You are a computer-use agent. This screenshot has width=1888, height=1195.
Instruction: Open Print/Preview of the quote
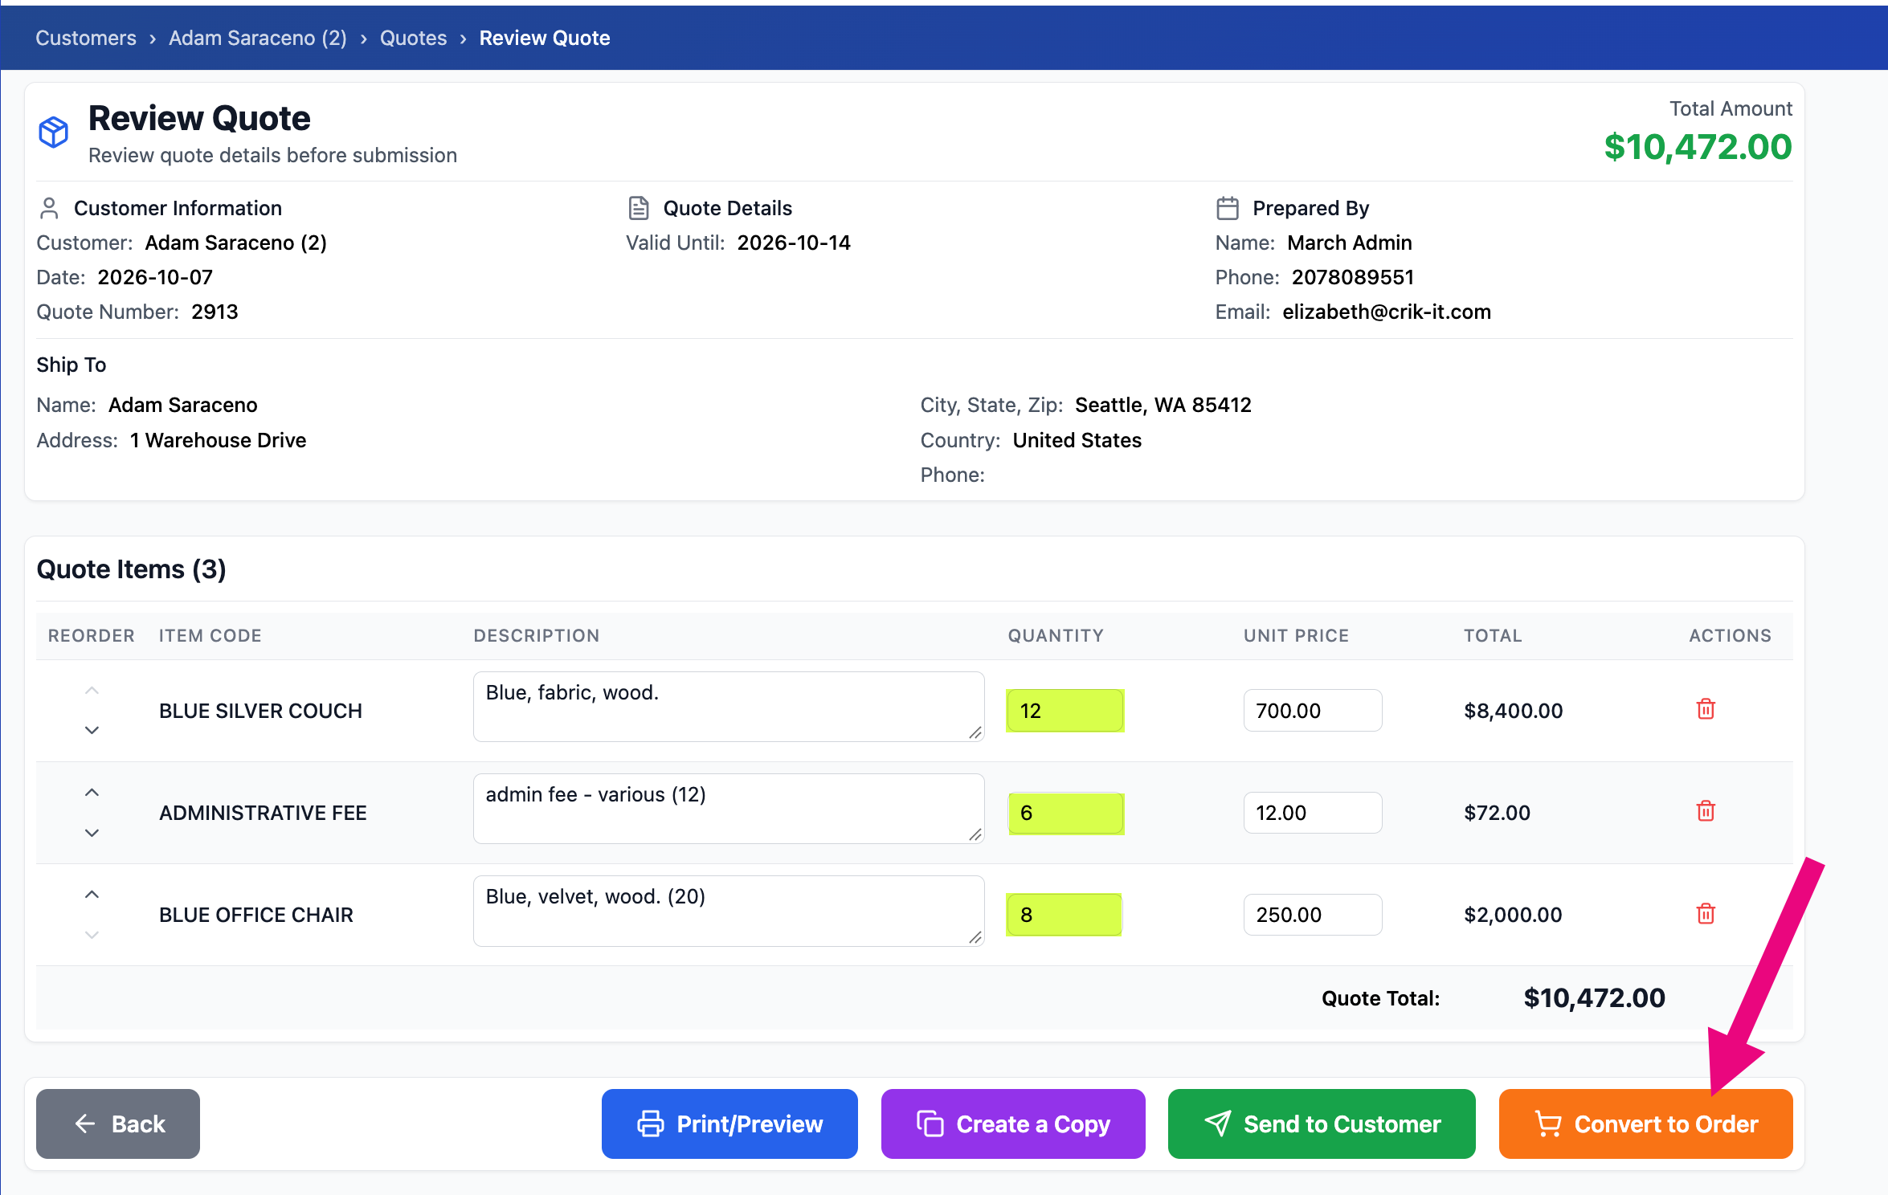[x=729, y=1124]
